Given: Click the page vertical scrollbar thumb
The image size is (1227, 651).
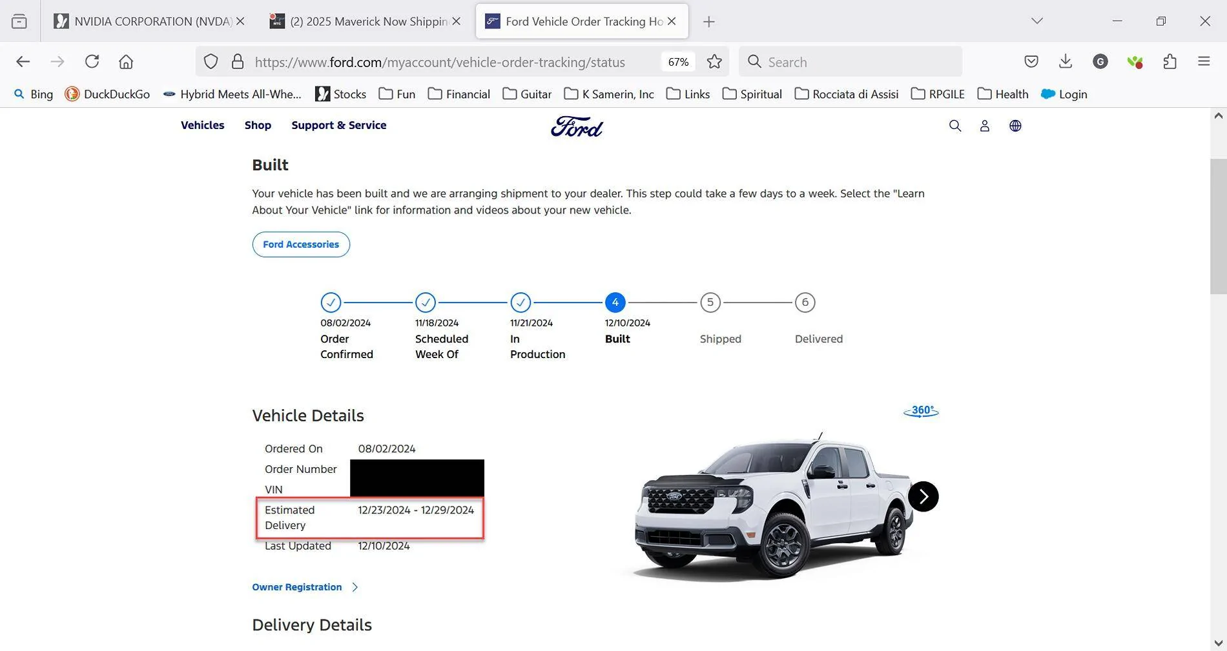Looking at the screenshot, I should pos(1218,226).
